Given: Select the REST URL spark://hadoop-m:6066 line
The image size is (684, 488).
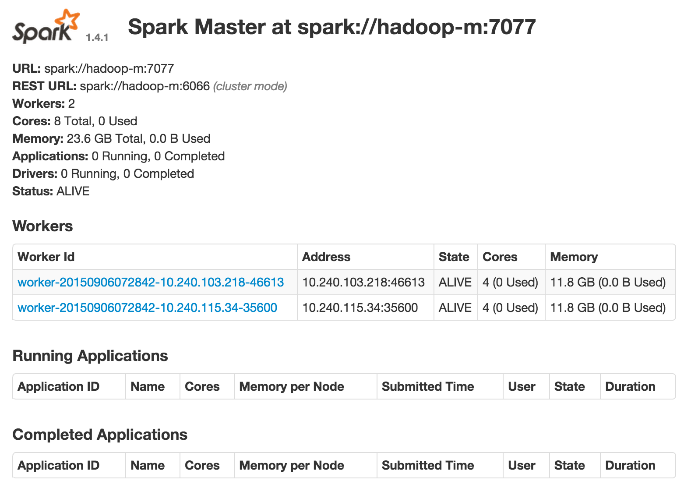Looking at the screenshot, I should (x=150, y=86).
